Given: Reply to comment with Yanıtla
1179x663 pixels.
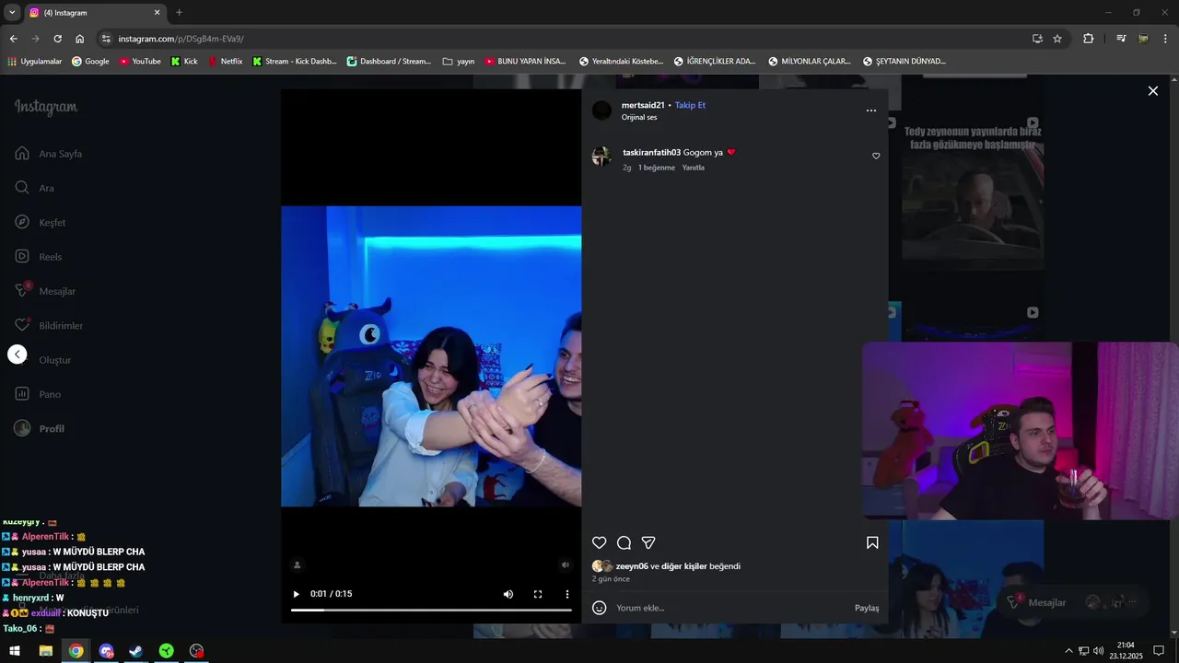Looking at the screenshot, I should 694,168.
